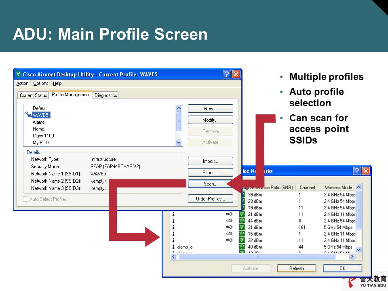The height and width of the screenshot is (291, 388).
Task: Click Refresh in the scan window
Action: pyautogui.click(x=296, y=268)
